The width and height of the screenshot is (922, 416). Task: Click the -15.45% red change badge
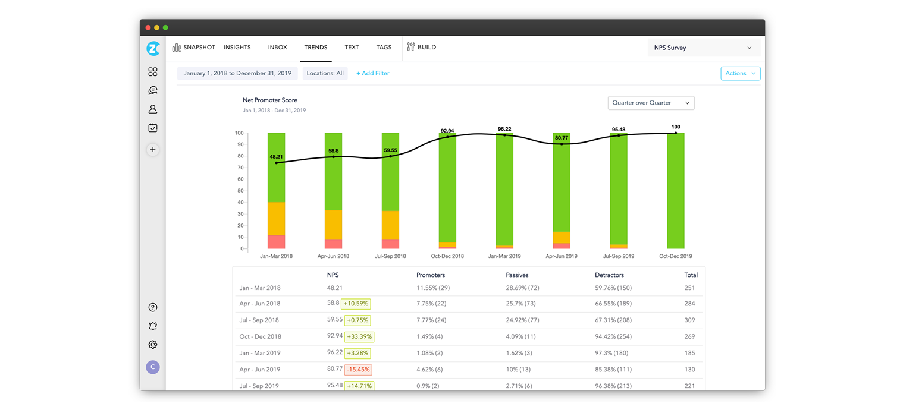pos(359,370)
